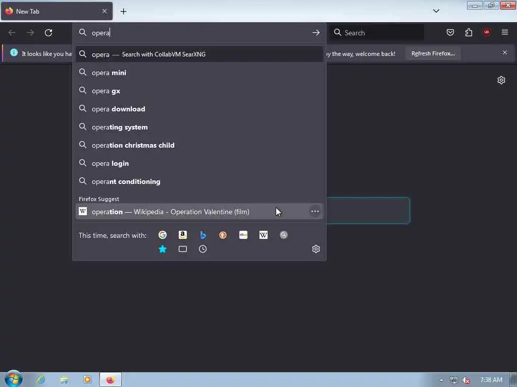Open Windows Explorer from taskbar
The image size is (517, 387).
click(64, 380)
